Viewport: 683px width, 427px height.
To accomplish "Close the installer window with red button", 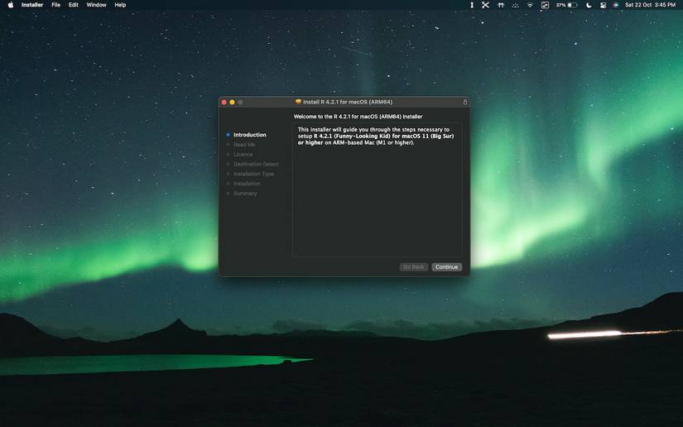I will click(224, 102).
